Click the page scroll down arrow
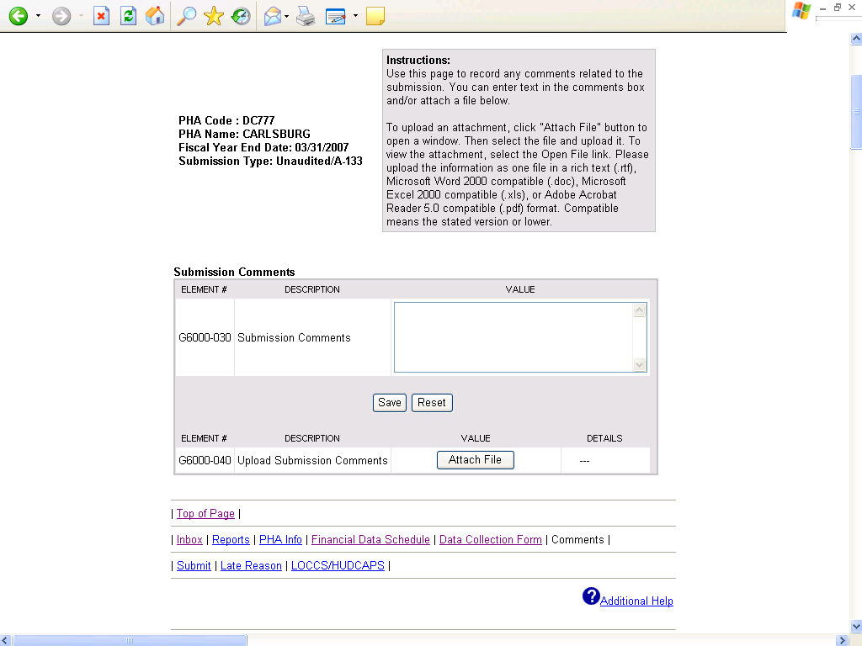The height and width of the screenshot is (646, 862). pos(856,626)
